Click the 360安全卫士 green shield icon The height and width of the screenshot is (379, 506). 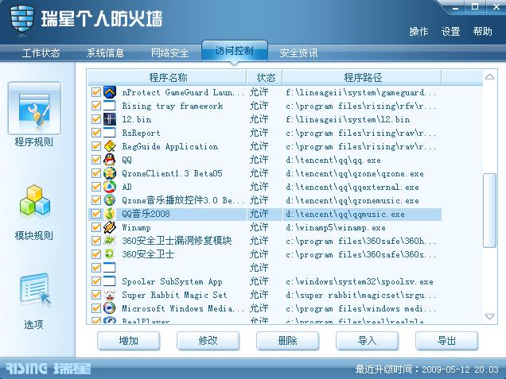[110, 254]
